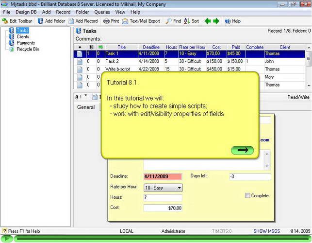312x243 pixels.
Task: Select the Task 2 title cell
Action: click(x=122, y=61)
